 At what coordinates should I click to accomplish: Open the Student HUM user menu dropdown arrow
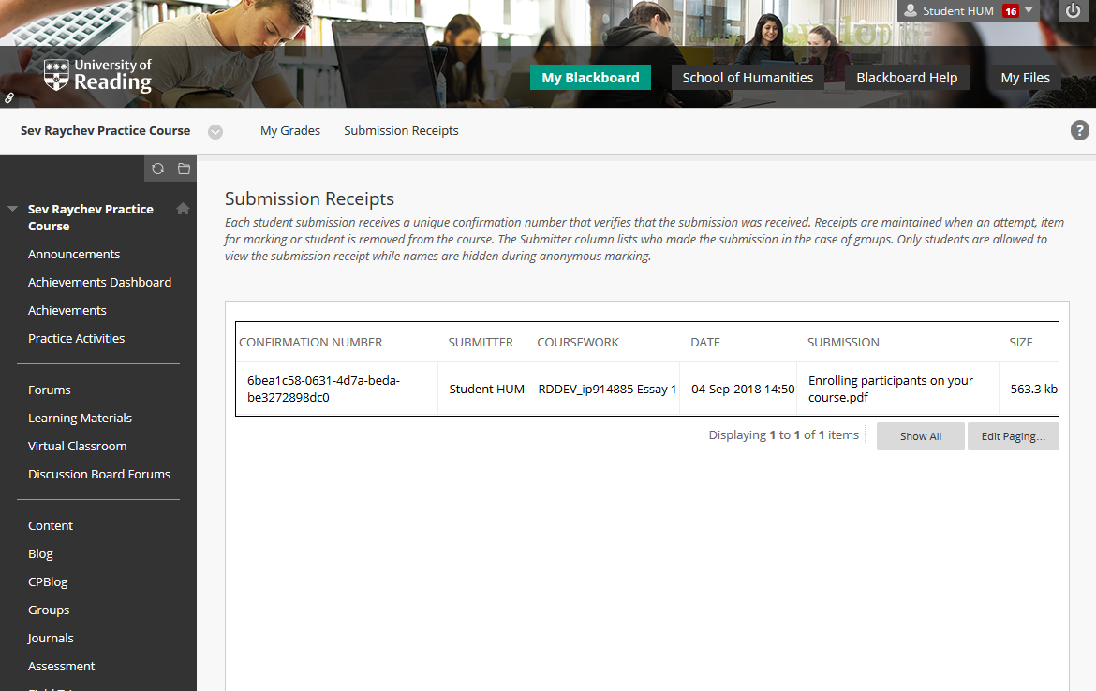point(1029,9)
